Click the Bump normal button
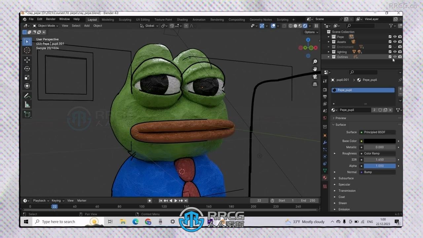 pyautogui.click(x=377, y=172)
